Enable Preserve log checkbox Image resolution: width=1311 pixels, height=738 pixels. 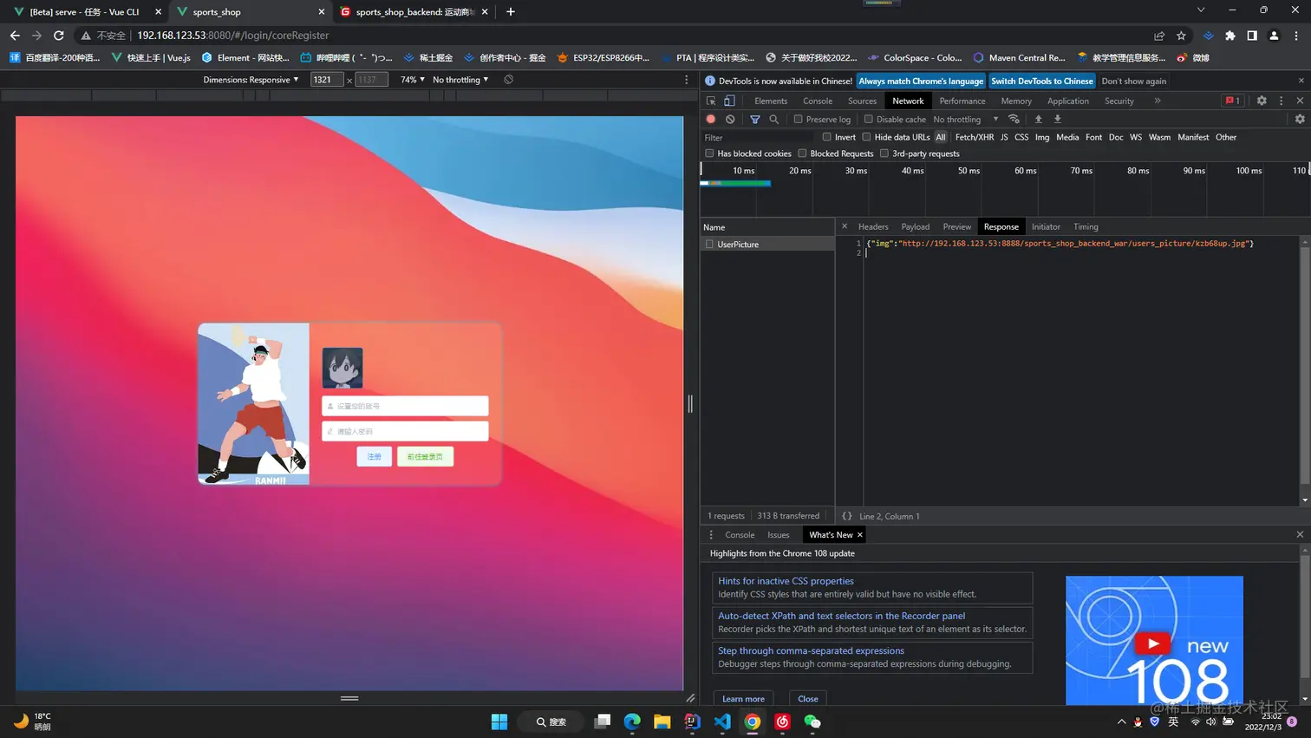799,120
